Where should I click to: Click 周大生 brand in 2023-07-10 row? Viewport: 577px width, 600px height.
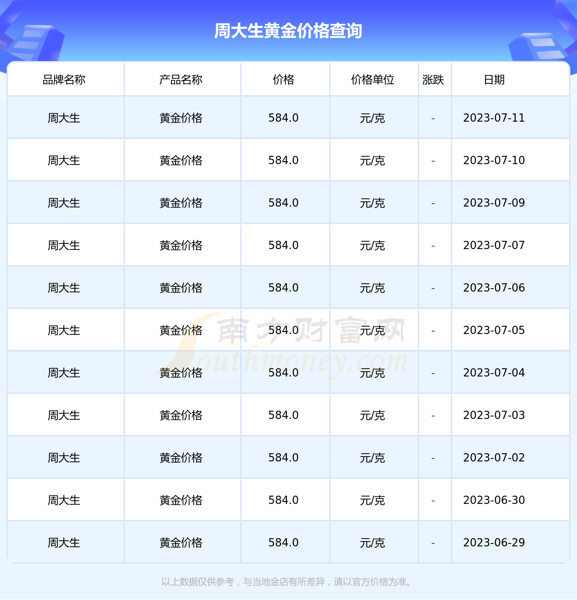pyautogui.click(x=64, y=160)
